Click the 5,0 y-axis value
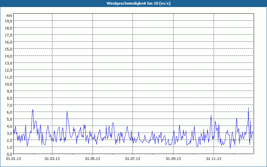The height and width of the screenshot is (167, 267). pos(10,119)
